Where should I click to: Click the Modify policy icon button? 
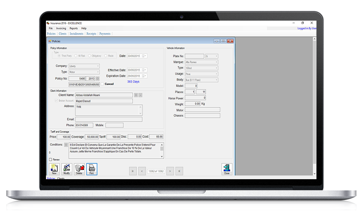[x=67, y=169]
